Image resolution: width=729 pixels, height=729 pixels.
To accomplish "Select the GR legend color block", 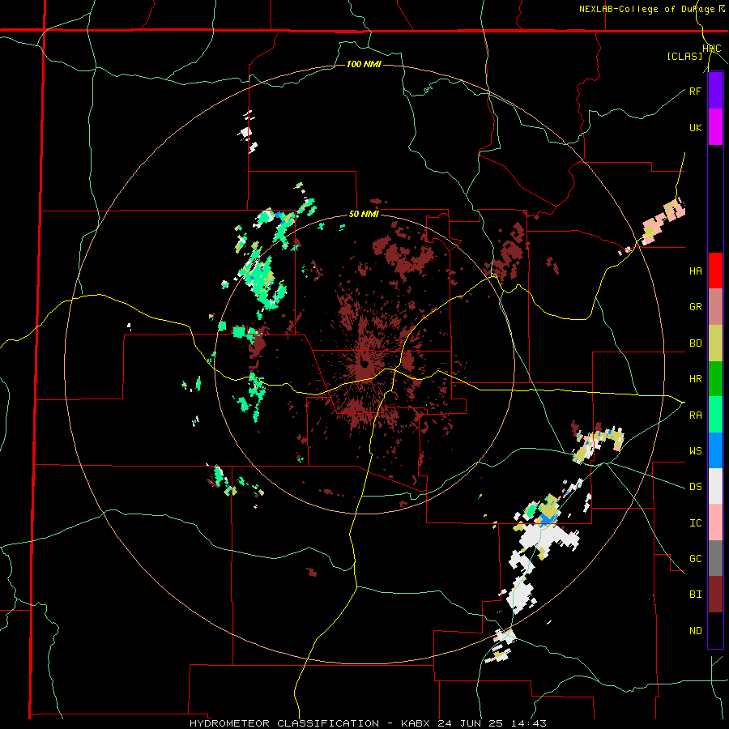I will 715,307.
